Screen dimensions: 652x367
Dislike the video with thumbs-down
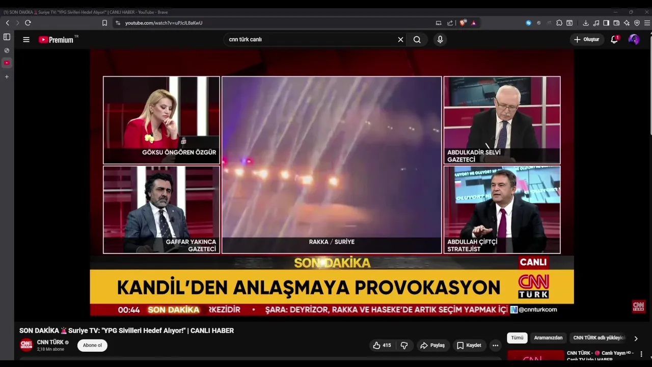coord(404,345)
